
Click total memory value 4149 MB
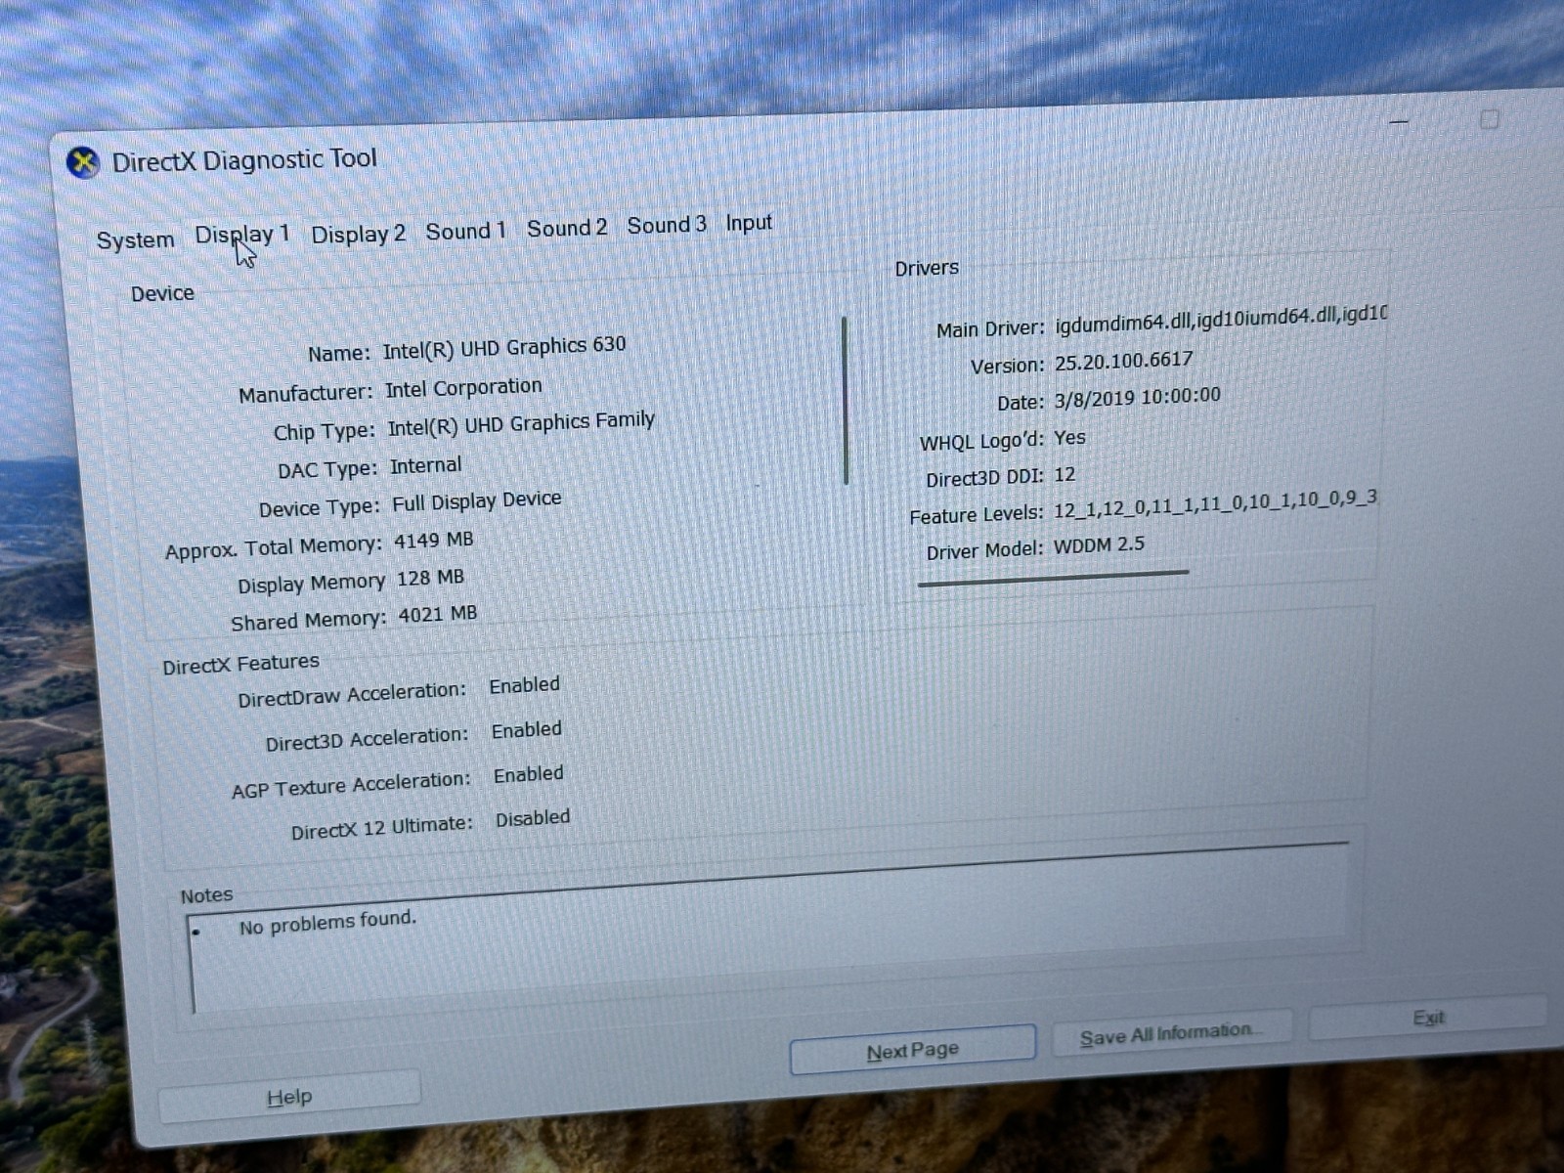tap(433, 541)
